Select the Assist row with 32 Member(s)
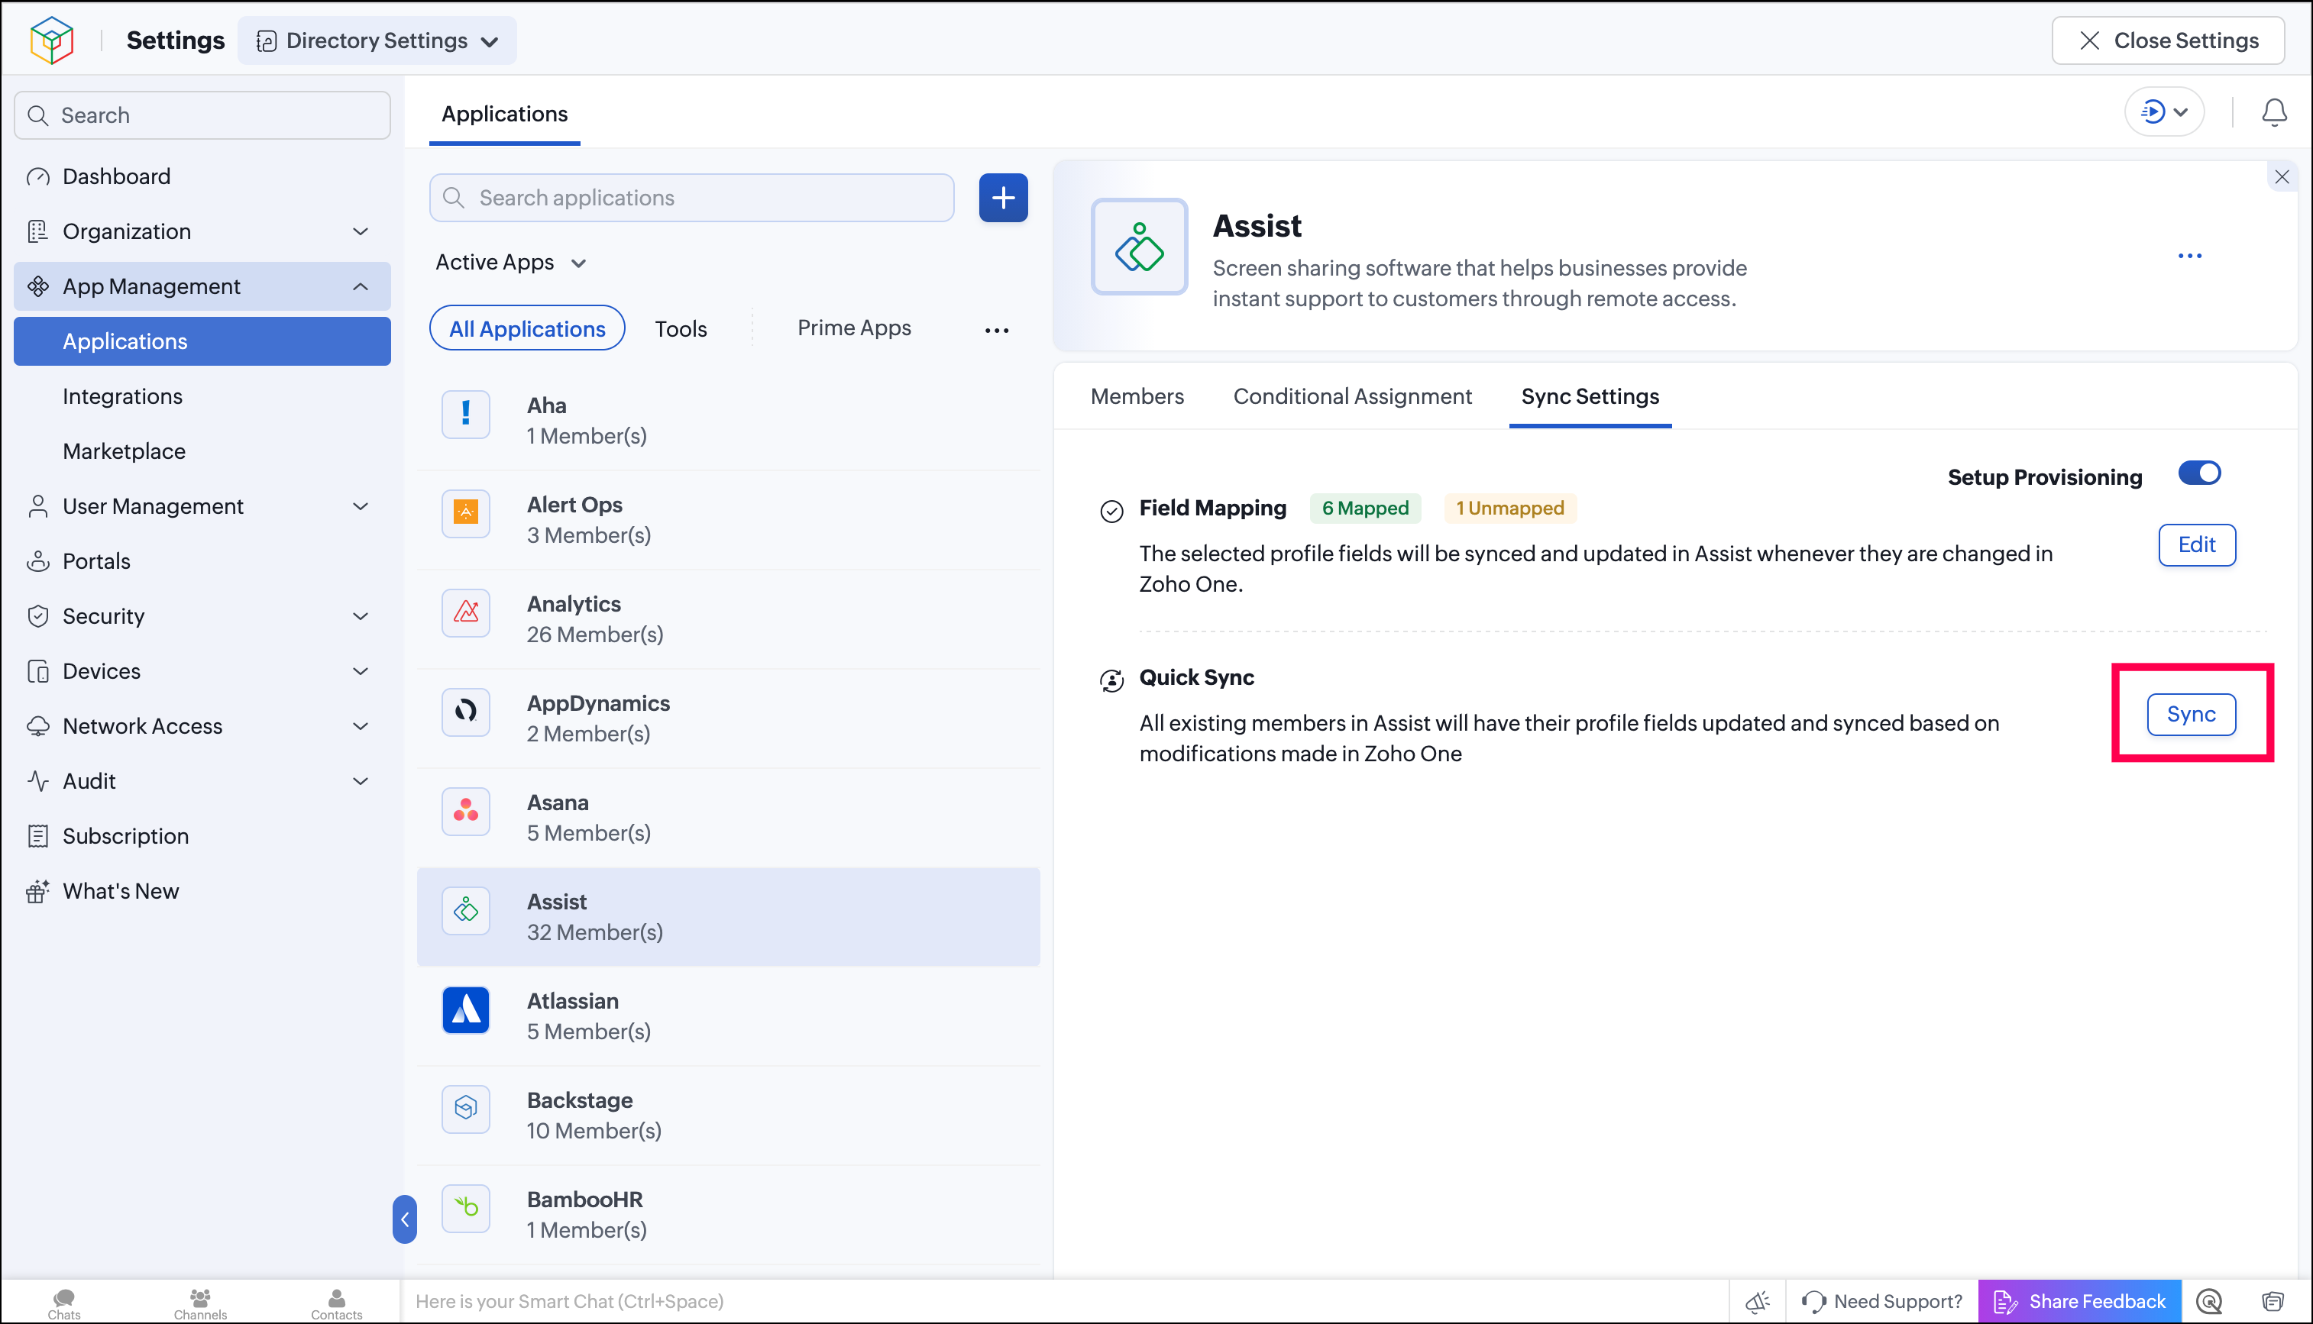2313x1324 pixels. 729,916
